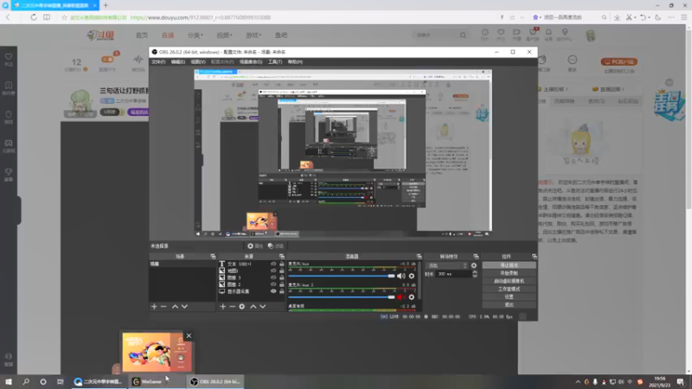This screenshot has width=692, height=389.
Task: Open the OBS Scene Collection menu
Action: pos(251,62)
